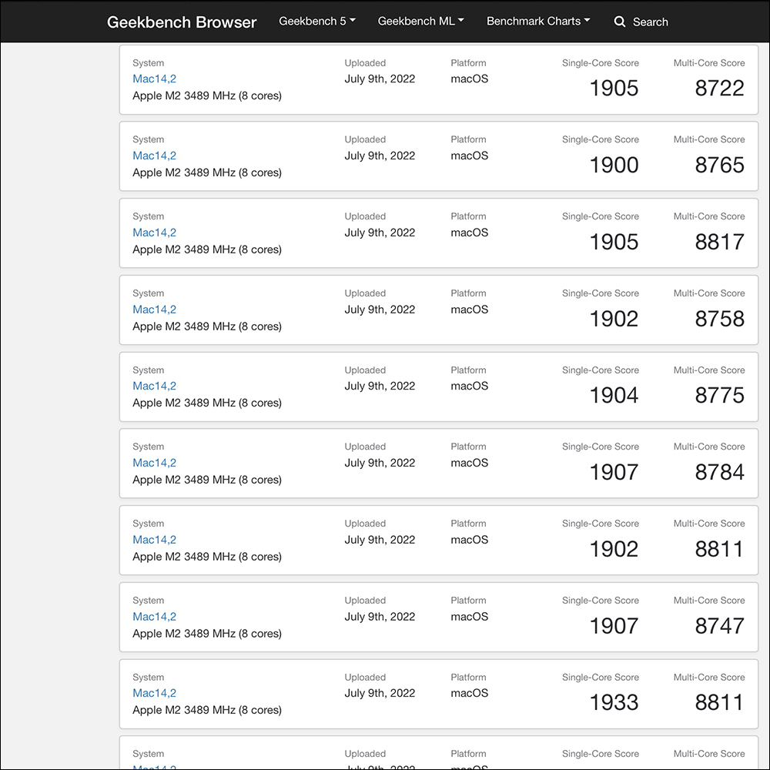Expand the Geekbench ML dropdown
The image size is (770, 770).
pyautogui.click(x=420, y=22)
